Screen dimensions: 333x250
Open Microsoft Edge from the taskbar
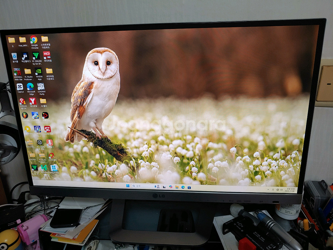tap(183, 187)
